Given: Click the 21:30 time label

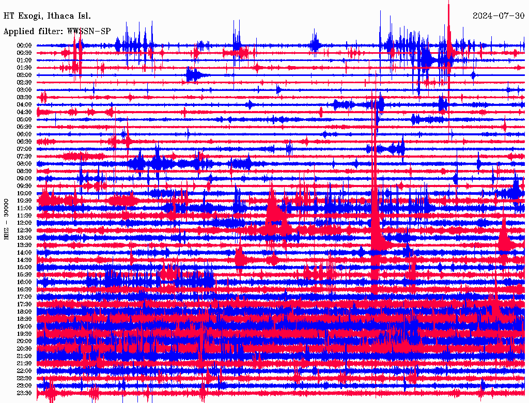Looking at the screenshot, I should pos(24,364).
